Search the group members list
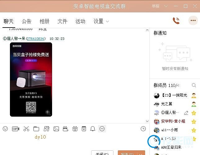Screen dimensions: 200x155 pos(194,85)
